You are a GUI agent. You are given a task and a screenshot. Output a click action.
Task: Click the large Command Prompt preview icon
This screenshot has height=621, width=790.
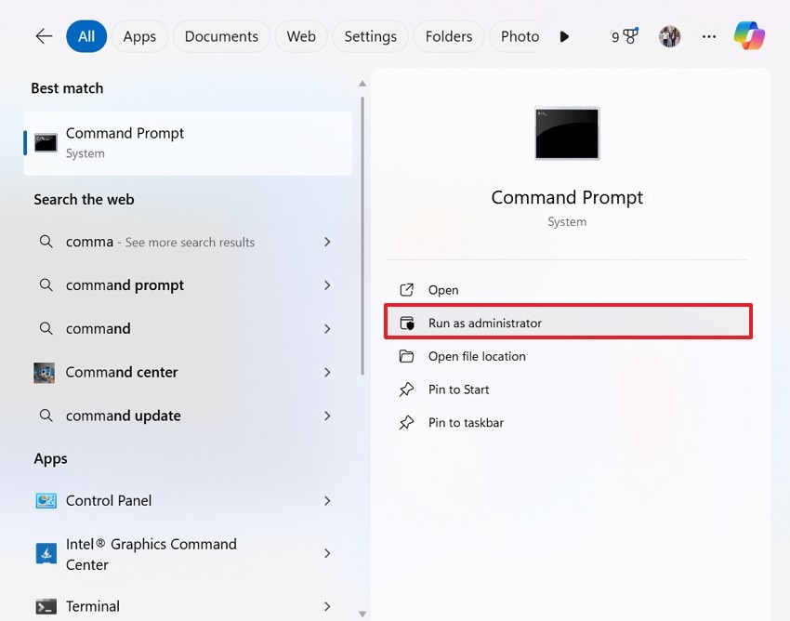pos(567,134)
